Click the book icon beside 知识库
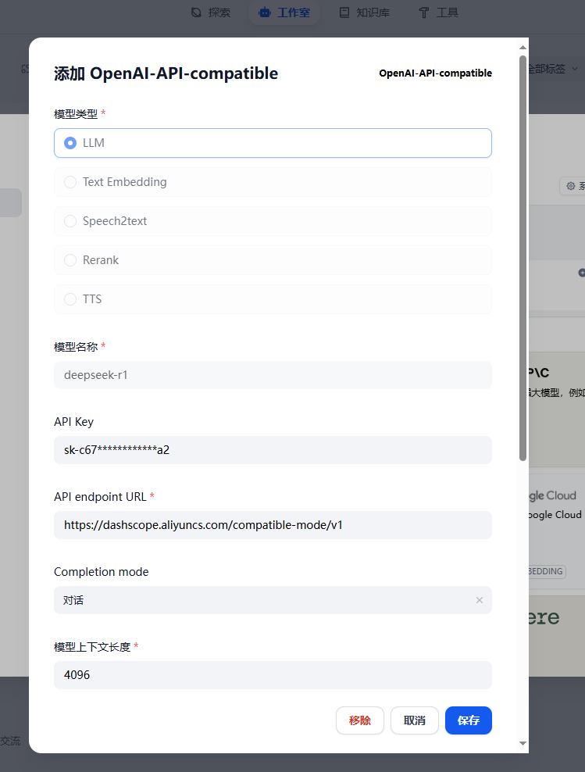The width and height of the screenshot is (585, 772). tap(344, 13)
